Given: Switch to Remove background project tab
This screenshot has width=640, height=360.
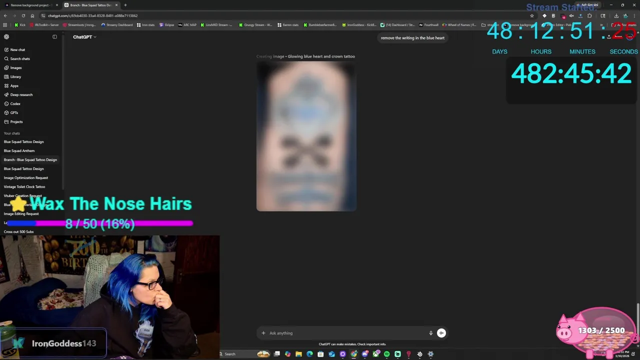Looking at the screenshot, I should click(x=31, y=5).
